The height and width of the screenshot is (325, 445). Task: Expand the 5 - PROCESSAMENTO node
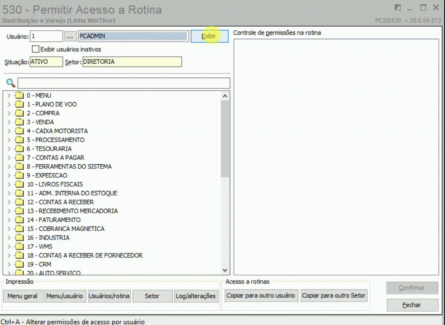point(9,140)
